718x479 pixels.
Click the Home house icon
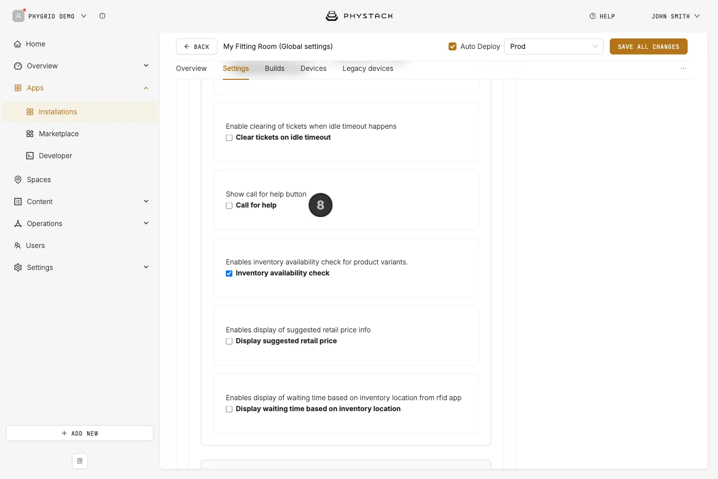[x=17, y=44]
